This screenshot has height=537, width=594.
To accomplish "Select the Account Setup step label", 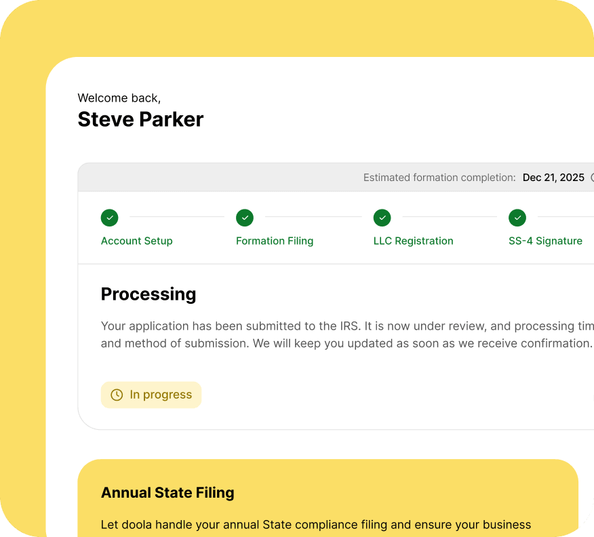I will (x=136, y=241).
